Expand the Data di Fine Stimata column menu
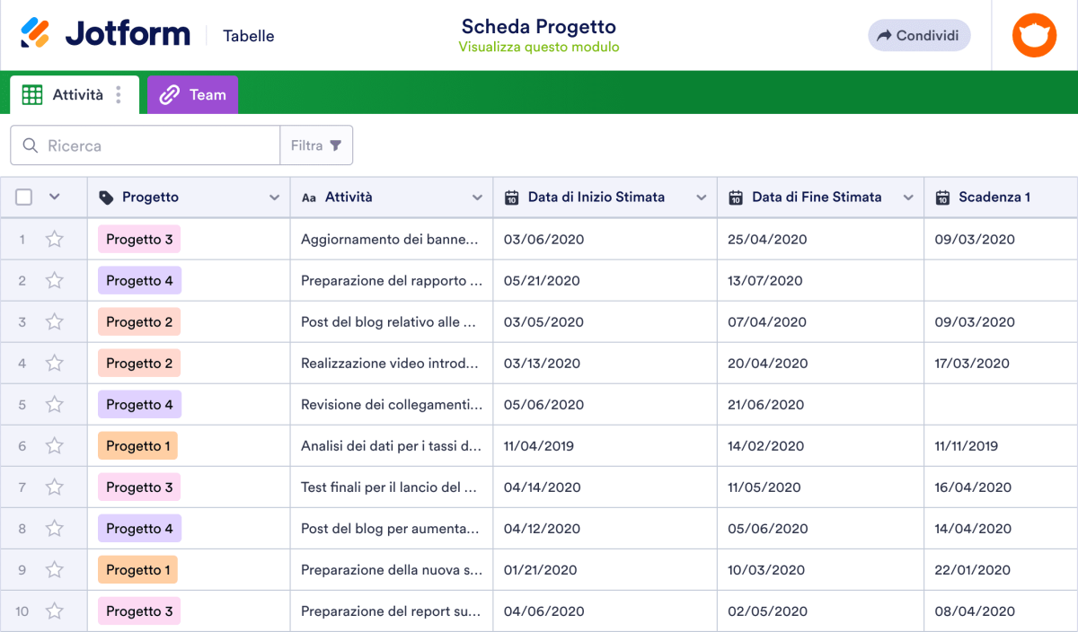Image resolution: width=1078 pixels, height=632 pixels. (908, 197)
